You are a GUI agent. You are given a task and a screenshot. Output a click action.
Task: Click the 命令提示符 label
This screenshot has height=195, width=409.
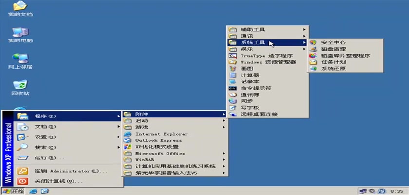point(256,88)
